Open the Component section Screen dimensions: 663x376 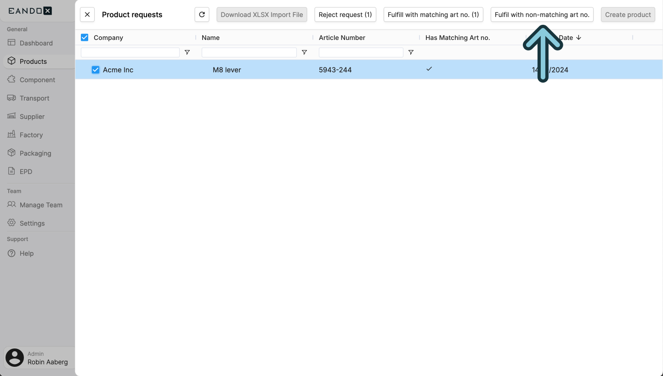coord(37,79)
